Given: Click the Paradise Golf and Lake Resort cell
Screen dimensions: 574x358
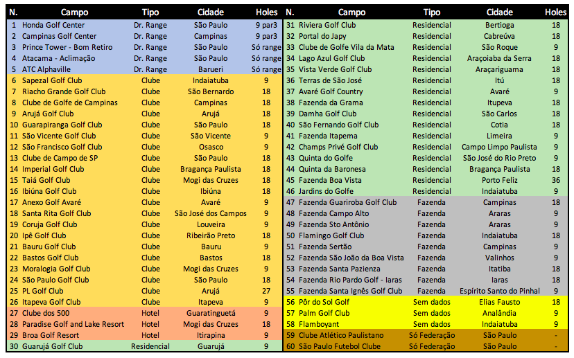Looking at the screenshot, I should click(x=73, y=324).
